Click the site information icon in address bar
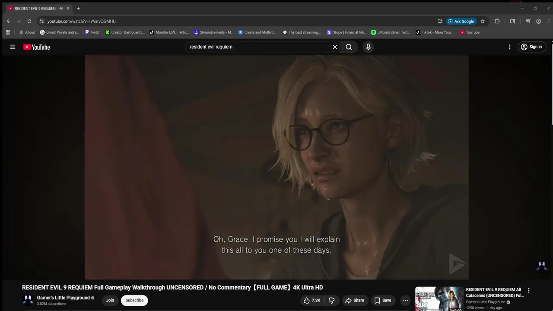The height and width of the screenshot is (311, 553). pos(41,21)
